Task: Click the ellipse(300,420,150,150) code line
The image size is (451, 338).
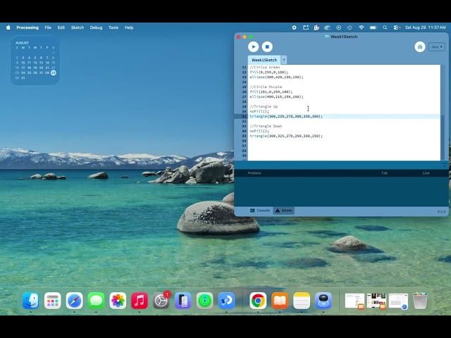Action: tap(276, 77)
